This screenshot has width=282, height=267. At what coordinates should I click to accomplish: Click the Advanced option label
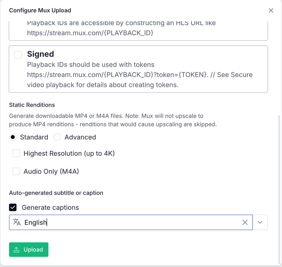[80, 137]
